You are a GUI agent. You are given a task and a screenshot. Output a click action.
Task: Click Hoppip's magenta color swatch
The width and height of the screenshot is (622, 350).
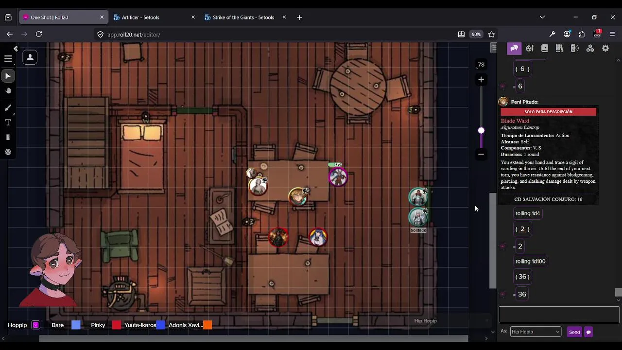[x=35, y=325]
